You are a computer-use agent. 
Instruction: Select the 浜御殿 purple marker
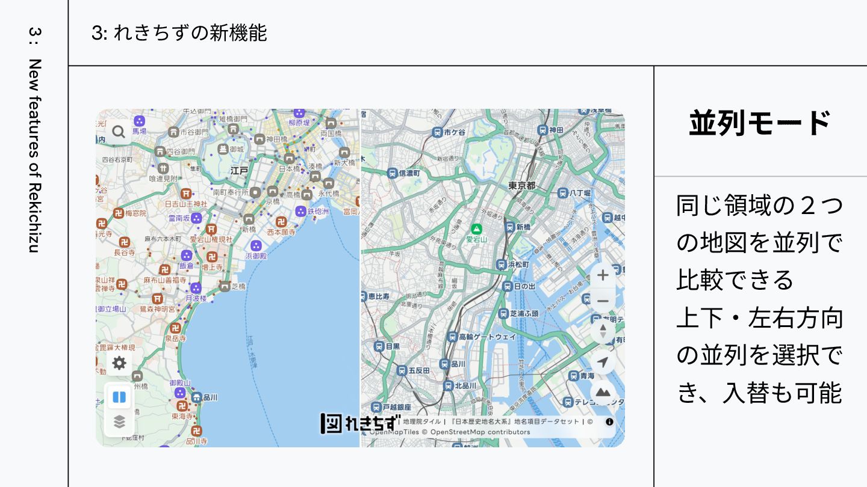pos(256,246)
